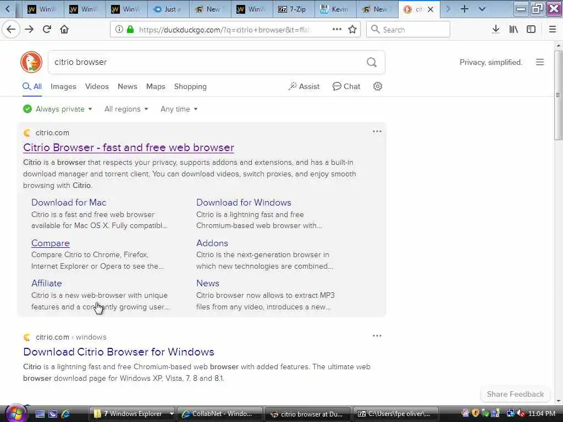Launch Internet Explorer from quick launch
This screenshot has height=422, width=563.
click(65, 414)
